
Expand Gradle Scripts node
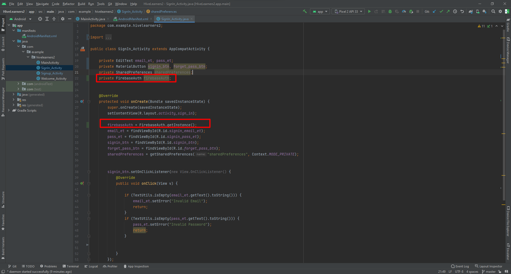(9, 110)
